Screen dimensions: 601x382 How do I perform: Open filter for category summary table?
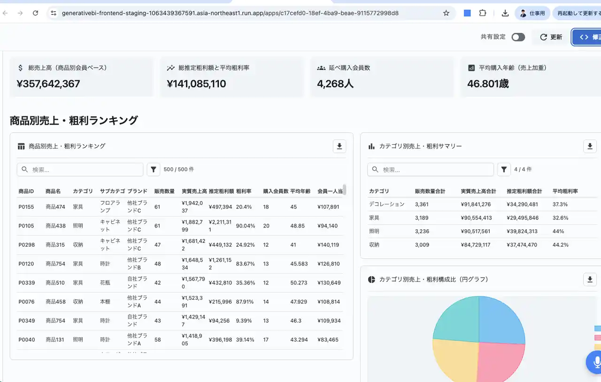(x=504, y=170)
